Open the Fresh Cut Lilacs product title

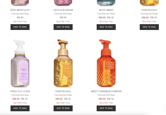(20, 91)
